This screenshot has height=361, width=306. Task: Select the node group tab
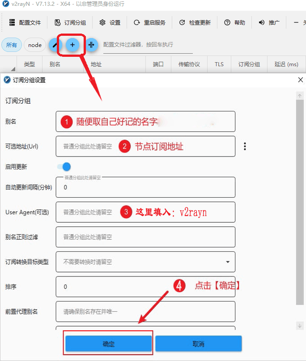point(35,45)
